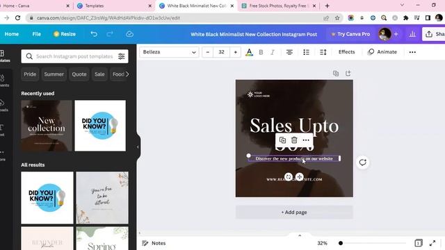The height and width of the screenshot is (250, 445).
Task: Click the 32% zoom level
Action: [x=322, y=243]
